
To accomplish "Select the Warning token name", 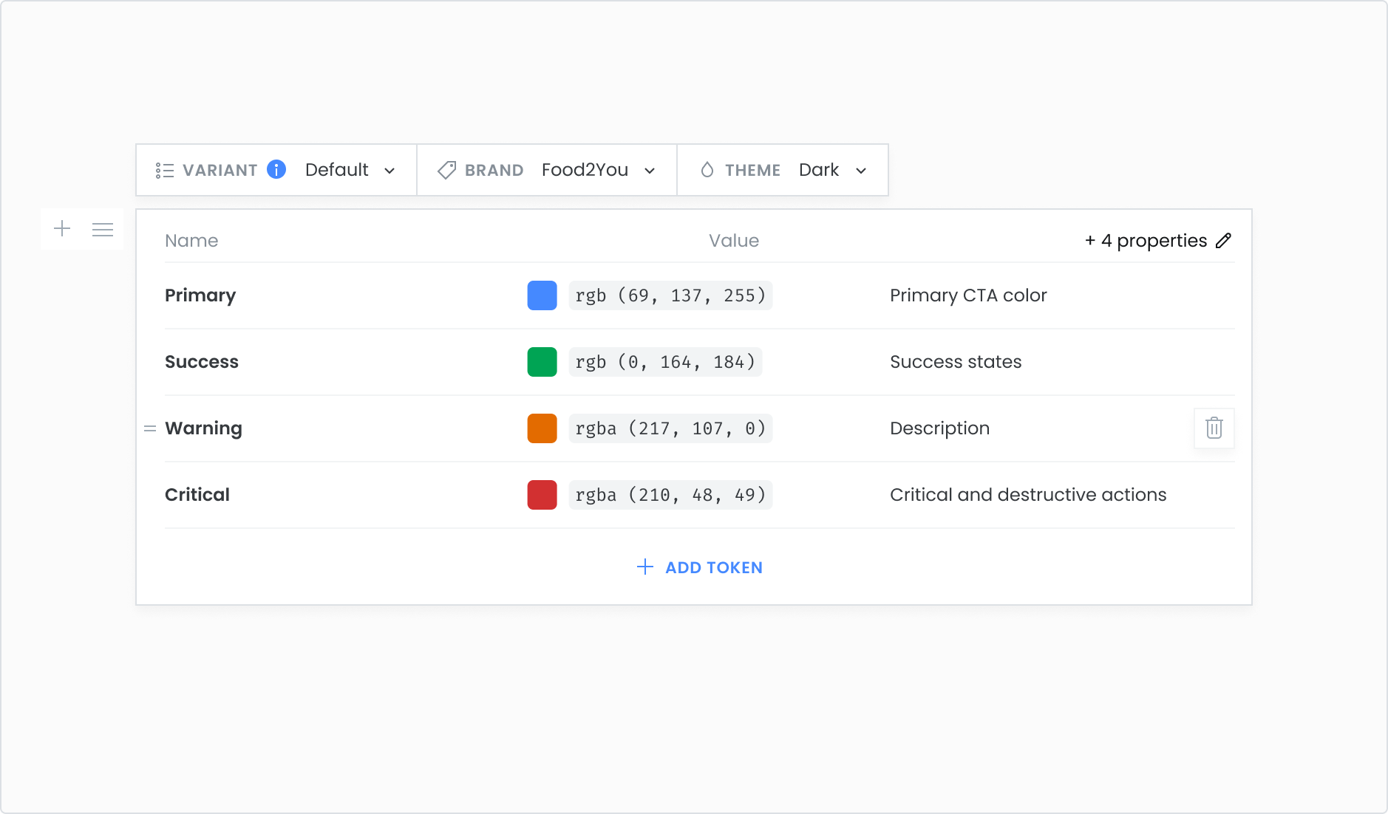I will tap(203, 428).
